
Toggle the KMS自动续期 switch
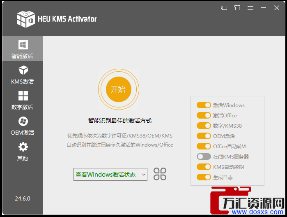pos(204,167)
